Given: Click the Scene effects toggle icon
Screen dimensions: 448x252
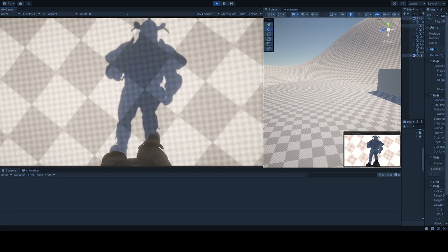Looking at the screenshot, I should pyautogui.click(x=366, y=14).
